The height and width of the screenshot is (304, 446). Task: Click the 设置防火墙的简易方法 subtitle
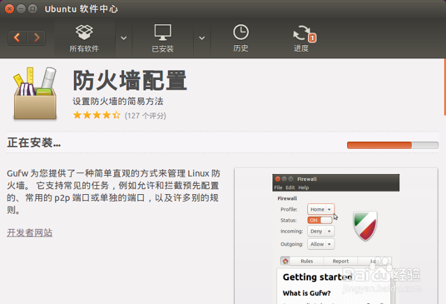(118, 102)
